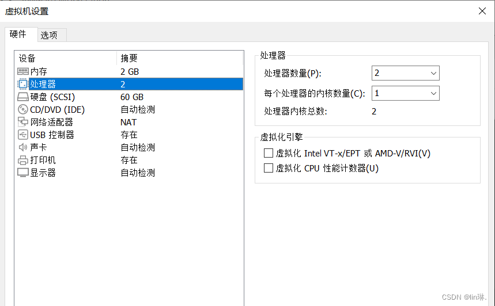Click the processor (处理器) chip icon
The width and height of the screenshot is (495, 306).
click(x=22, y=84)
